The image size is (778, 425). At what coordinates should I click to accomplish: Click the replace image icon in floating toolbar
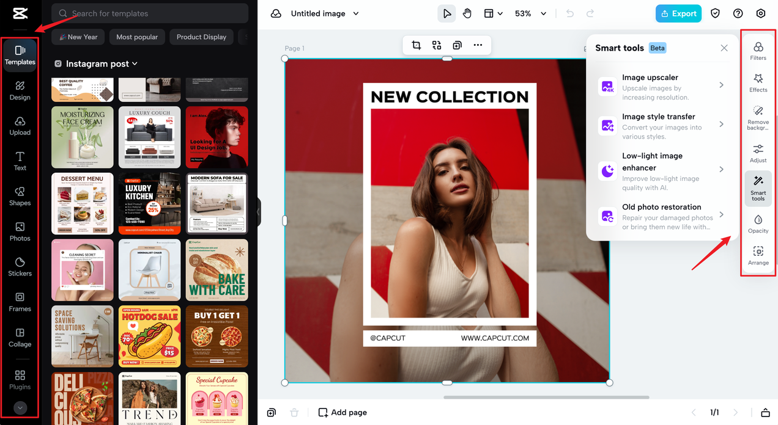tap(437, 45)
